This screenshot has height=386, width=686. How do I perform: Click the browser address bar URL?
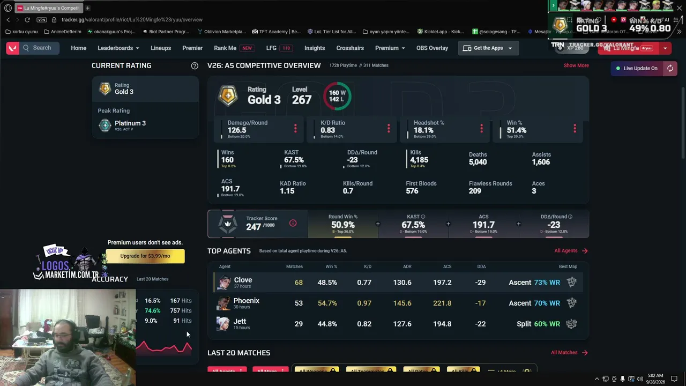point(132,20)
